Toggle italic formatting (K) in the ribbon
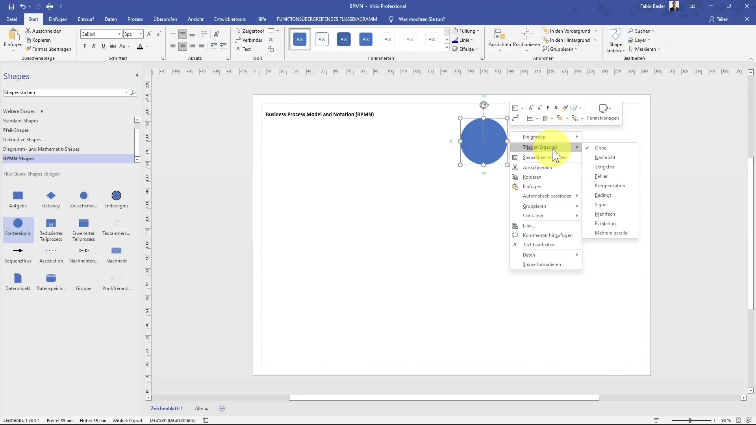756x425 pixels. coord(94,46)
